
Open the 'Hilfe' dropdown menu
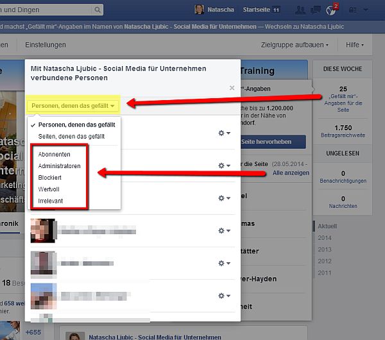click(355, 45)
